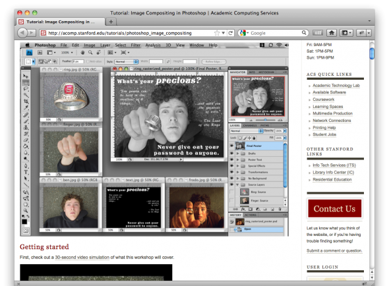This screenshot has width=389, height=286.
Task: Select the Eyedropper tool
Action: pos(26,108)
